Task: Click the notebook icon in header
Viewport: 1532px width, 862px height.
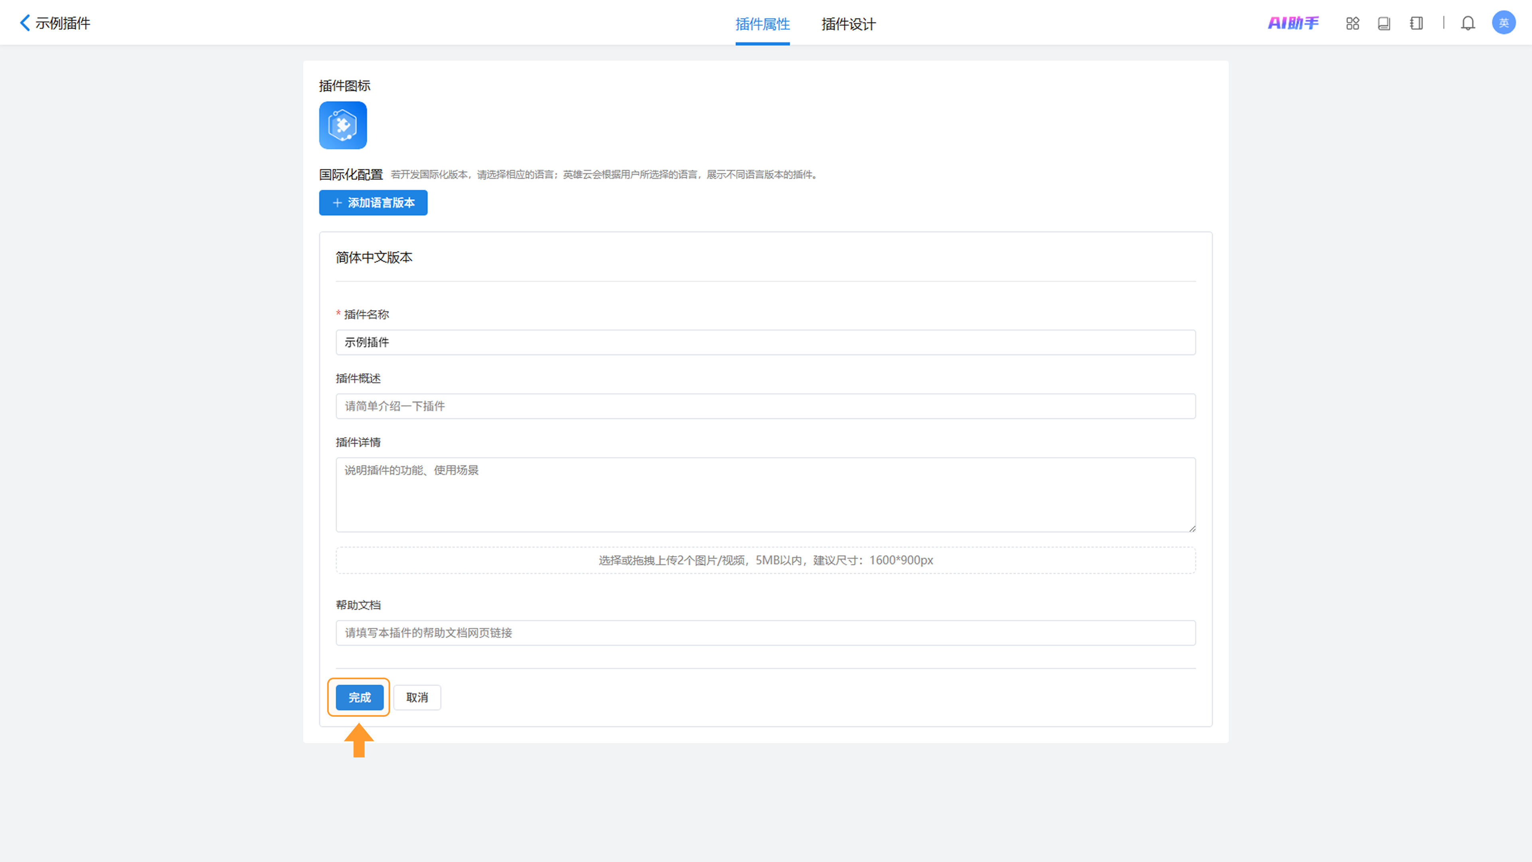Action: pyautogui.click(x=1416, y=23)
